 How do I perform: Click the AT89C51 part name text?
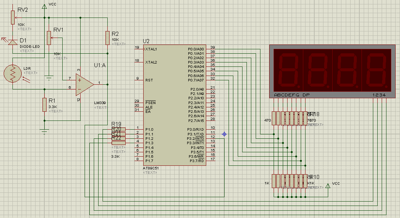(151, 168)
